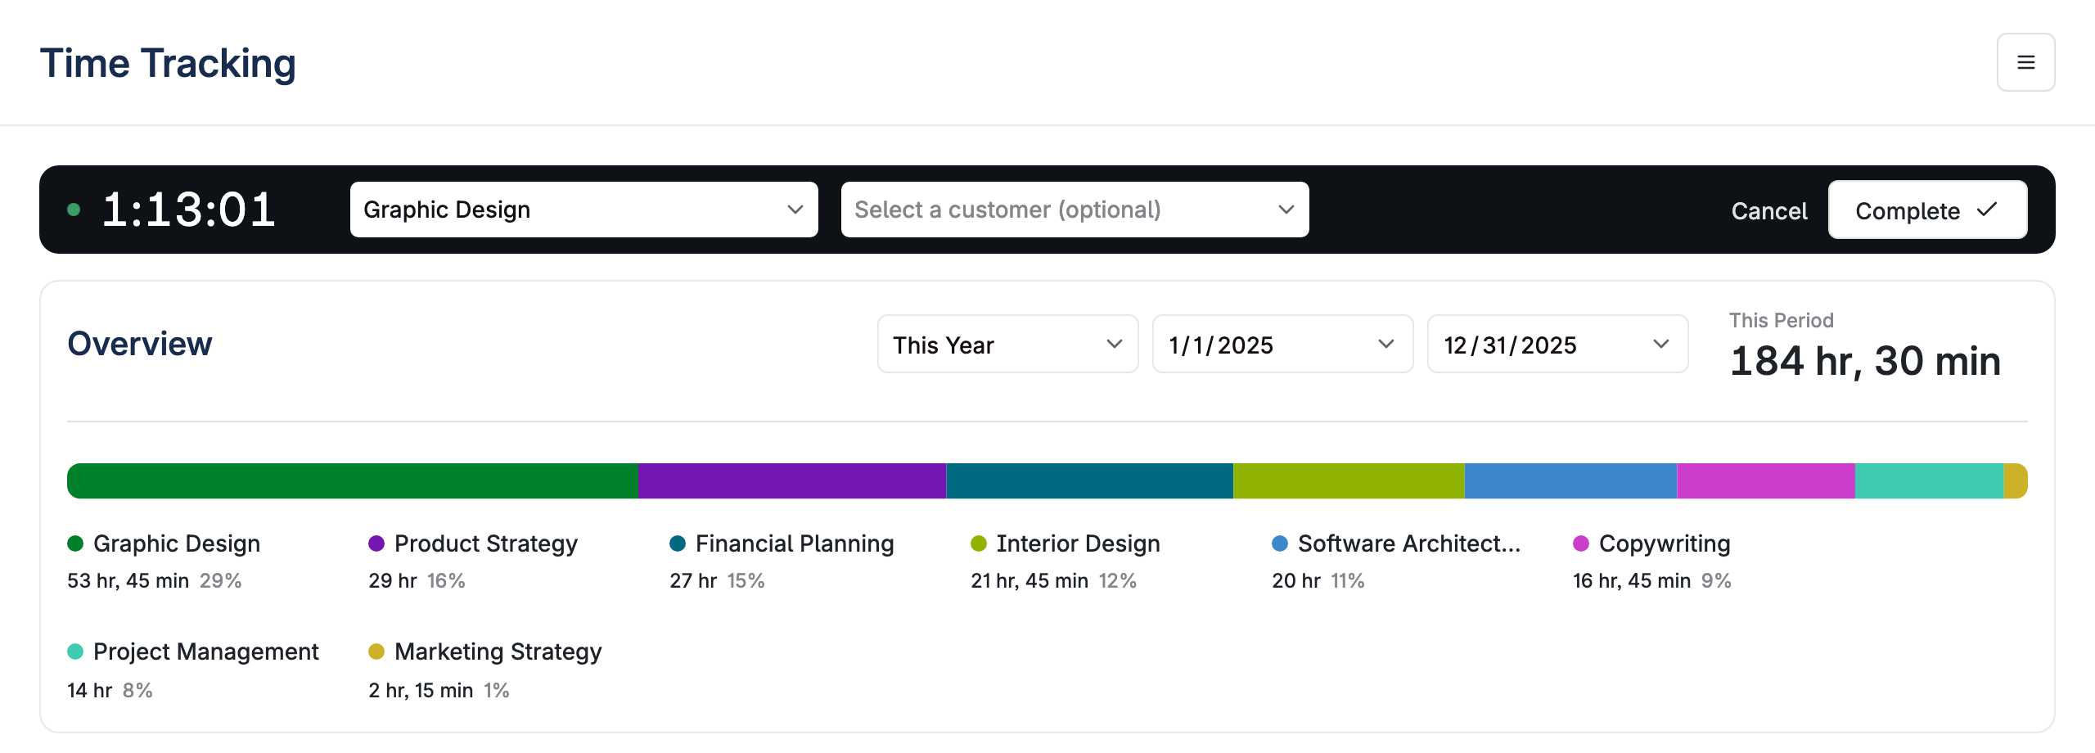Click the Product Strategy purple legend dot
Viewport: 2095px width, 753px height.
pyautogui.click(x=376, y=543)
